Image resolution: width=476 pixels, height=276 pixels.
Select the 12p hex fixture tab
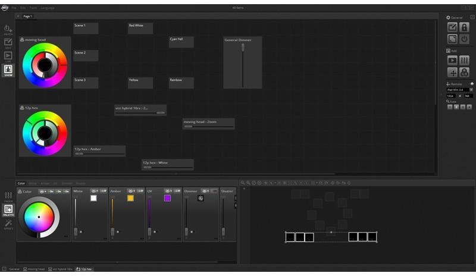tap(84, 269)
